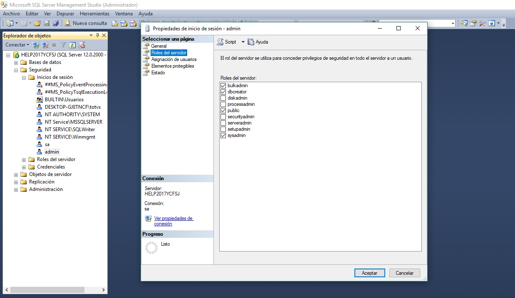Click Nueva consulta in toolbar

tap(86, 23)
